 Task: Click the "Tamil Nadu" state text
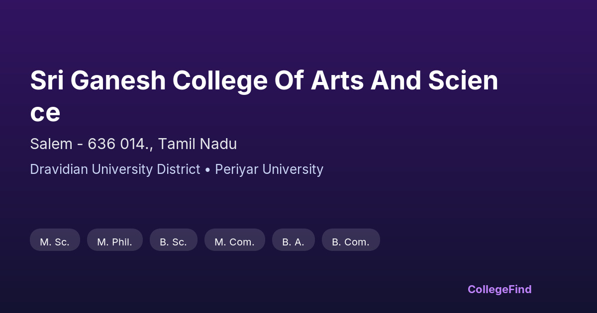coord(198,144)
